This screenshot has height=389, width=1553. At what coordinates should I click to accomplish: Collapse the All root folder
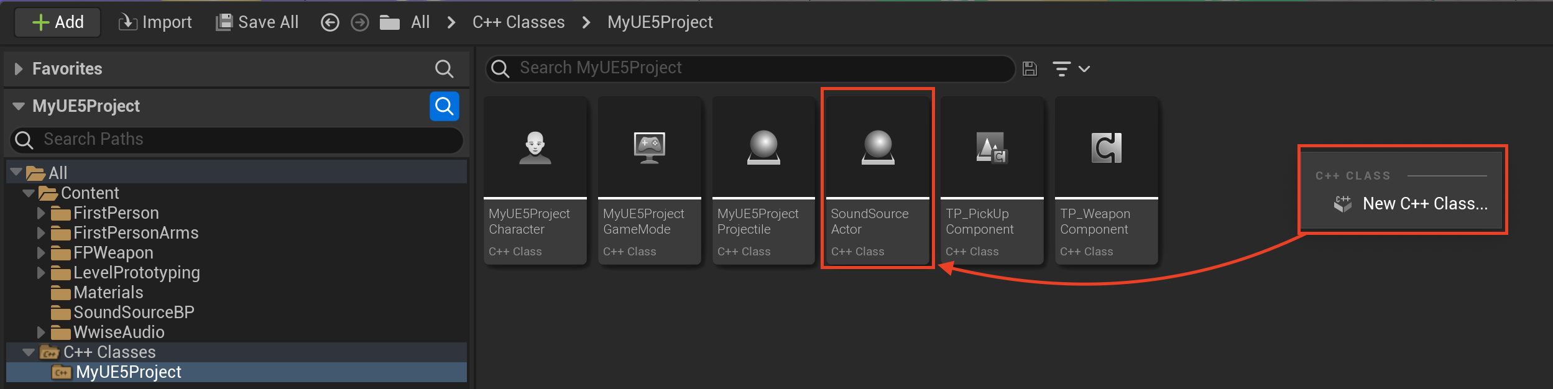click(x=17, y=172)
